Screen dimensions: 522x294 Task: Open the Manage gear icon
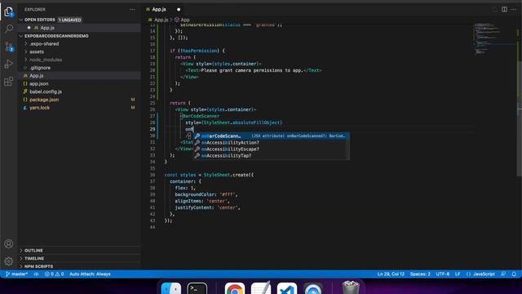pos(9,261)
